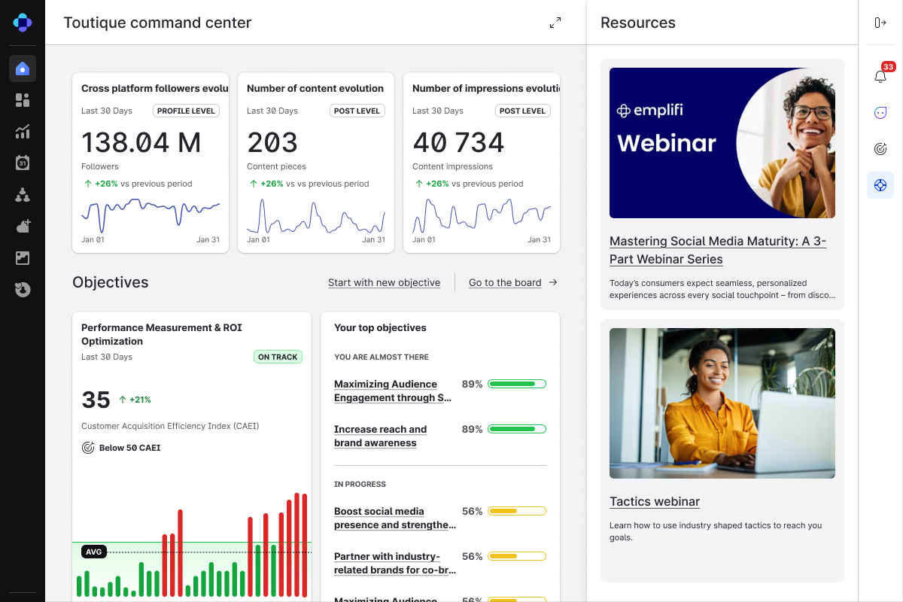Click the three-people community icon in sidebar

click(23, 195)
